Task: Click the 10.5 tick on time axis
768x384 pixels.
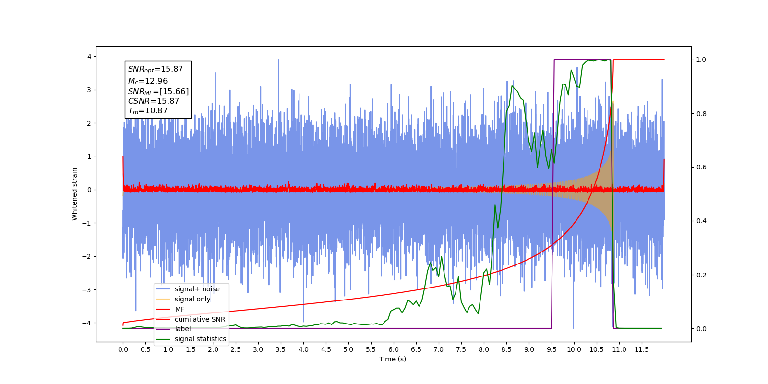Action: click(x=597, y=349)
